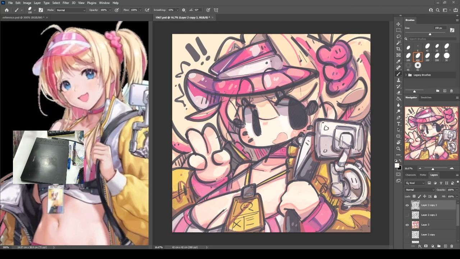The image size is (460, 259).
Task: Toggle pressure for size
Action: coord(208,10)
